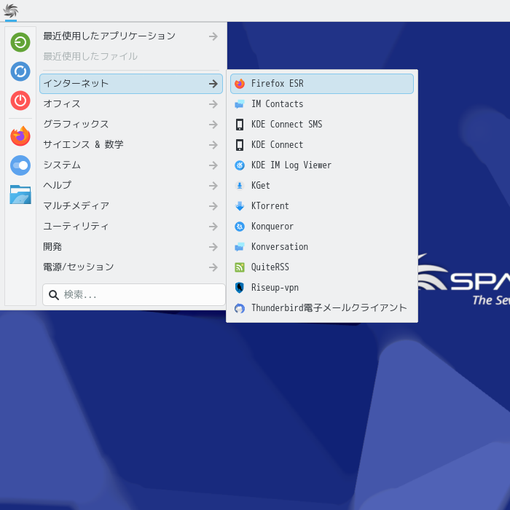The image size is (510, 510).
Task: Click the green logout icon
Action: [20, 42]
